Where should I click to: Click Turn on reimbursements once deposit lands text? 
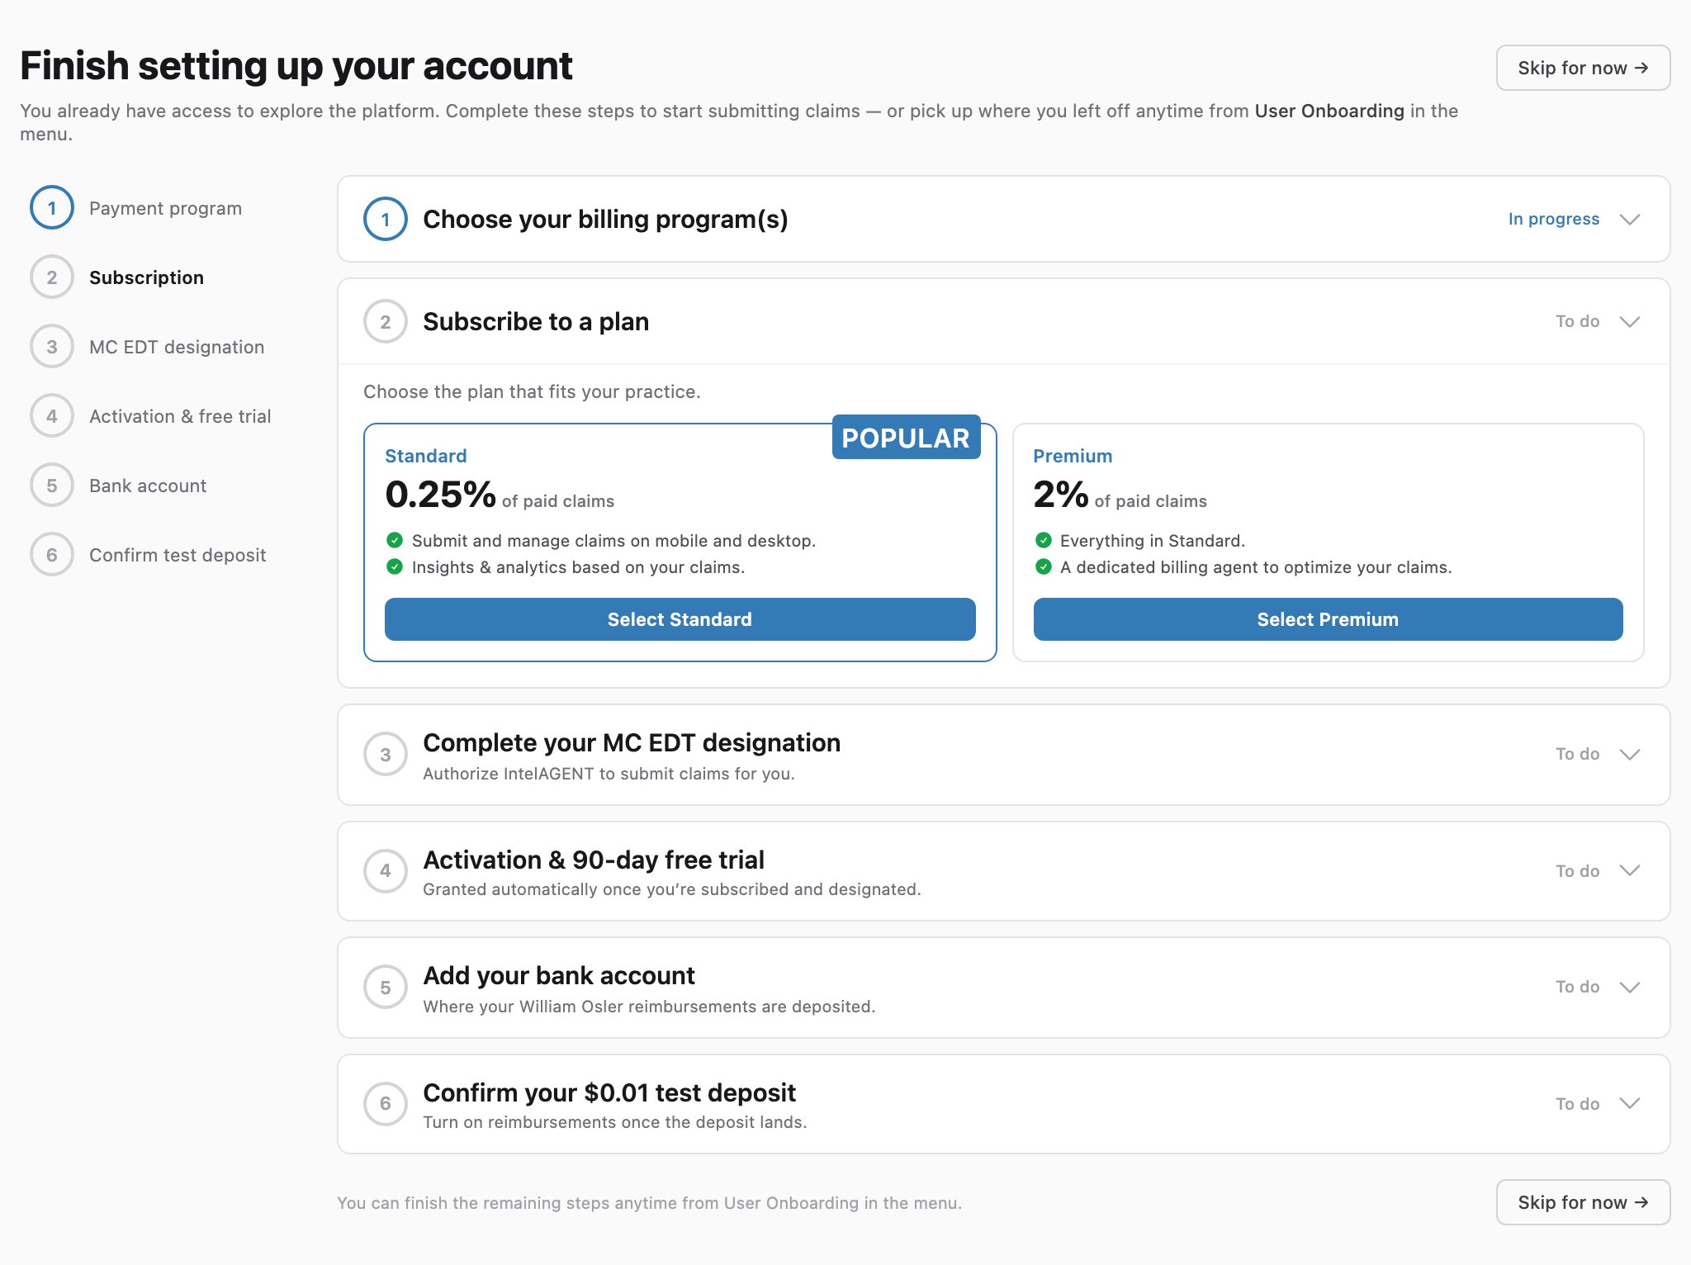click(x=614, y=1122)
